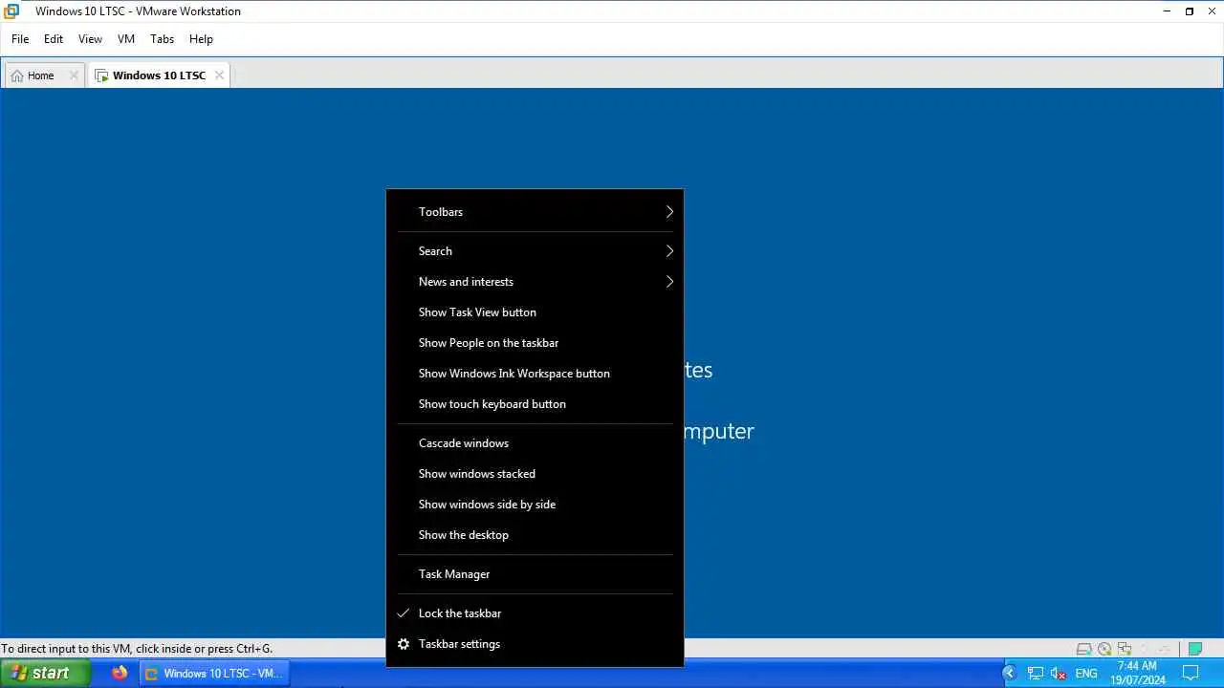Open the VM menu

pyautogui.click(x=126, y=39)
